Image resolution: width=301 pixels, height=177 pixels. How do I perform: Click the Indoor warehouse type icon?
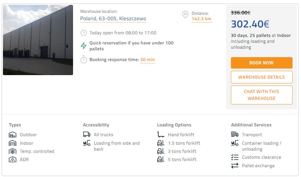click(x=12, y=143)
